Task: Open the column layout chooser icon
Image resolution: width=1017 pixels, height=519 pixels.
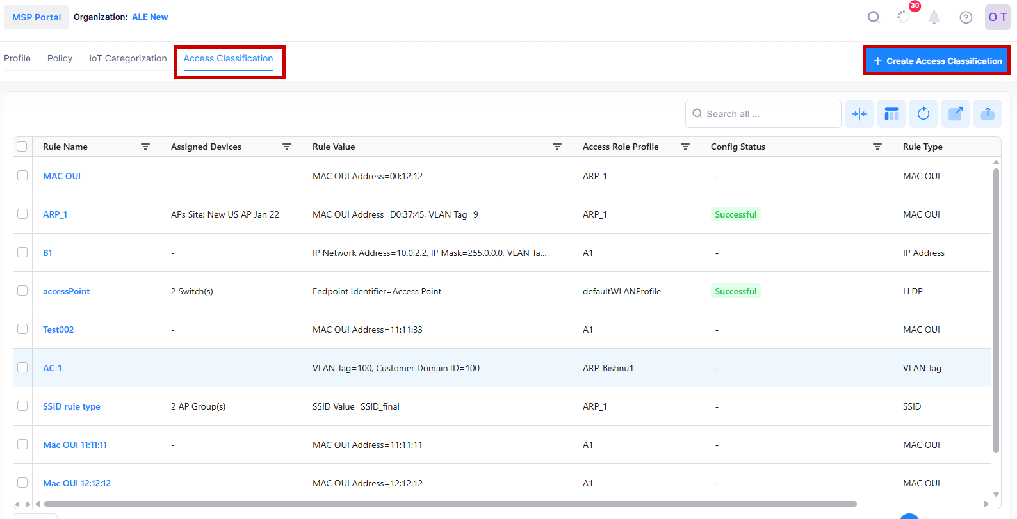Action: click(x=891, y=114)
